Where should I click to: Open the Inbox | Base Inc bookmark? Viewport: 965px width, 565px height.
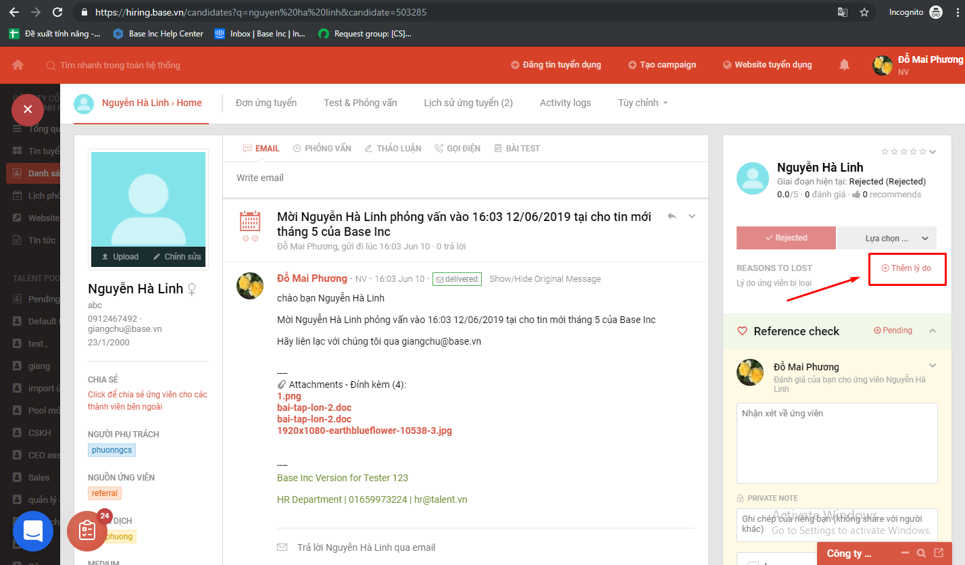260,33
